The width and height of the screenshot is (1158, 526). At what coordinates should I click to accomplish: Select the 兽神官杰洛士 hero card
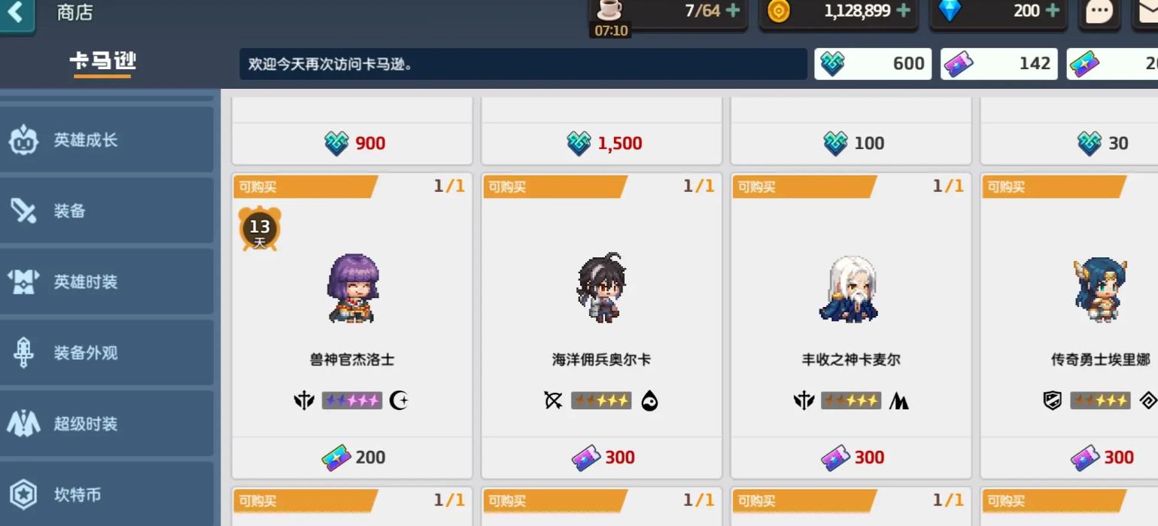click(x=352, y=326)
